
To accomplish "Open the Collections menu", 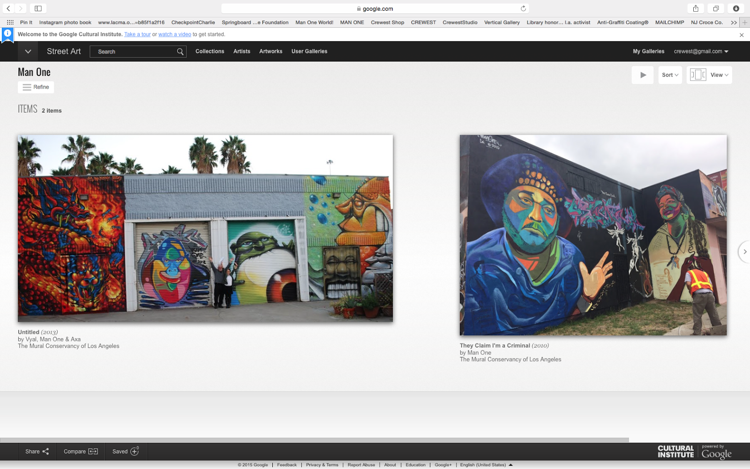I will (210, 52).
